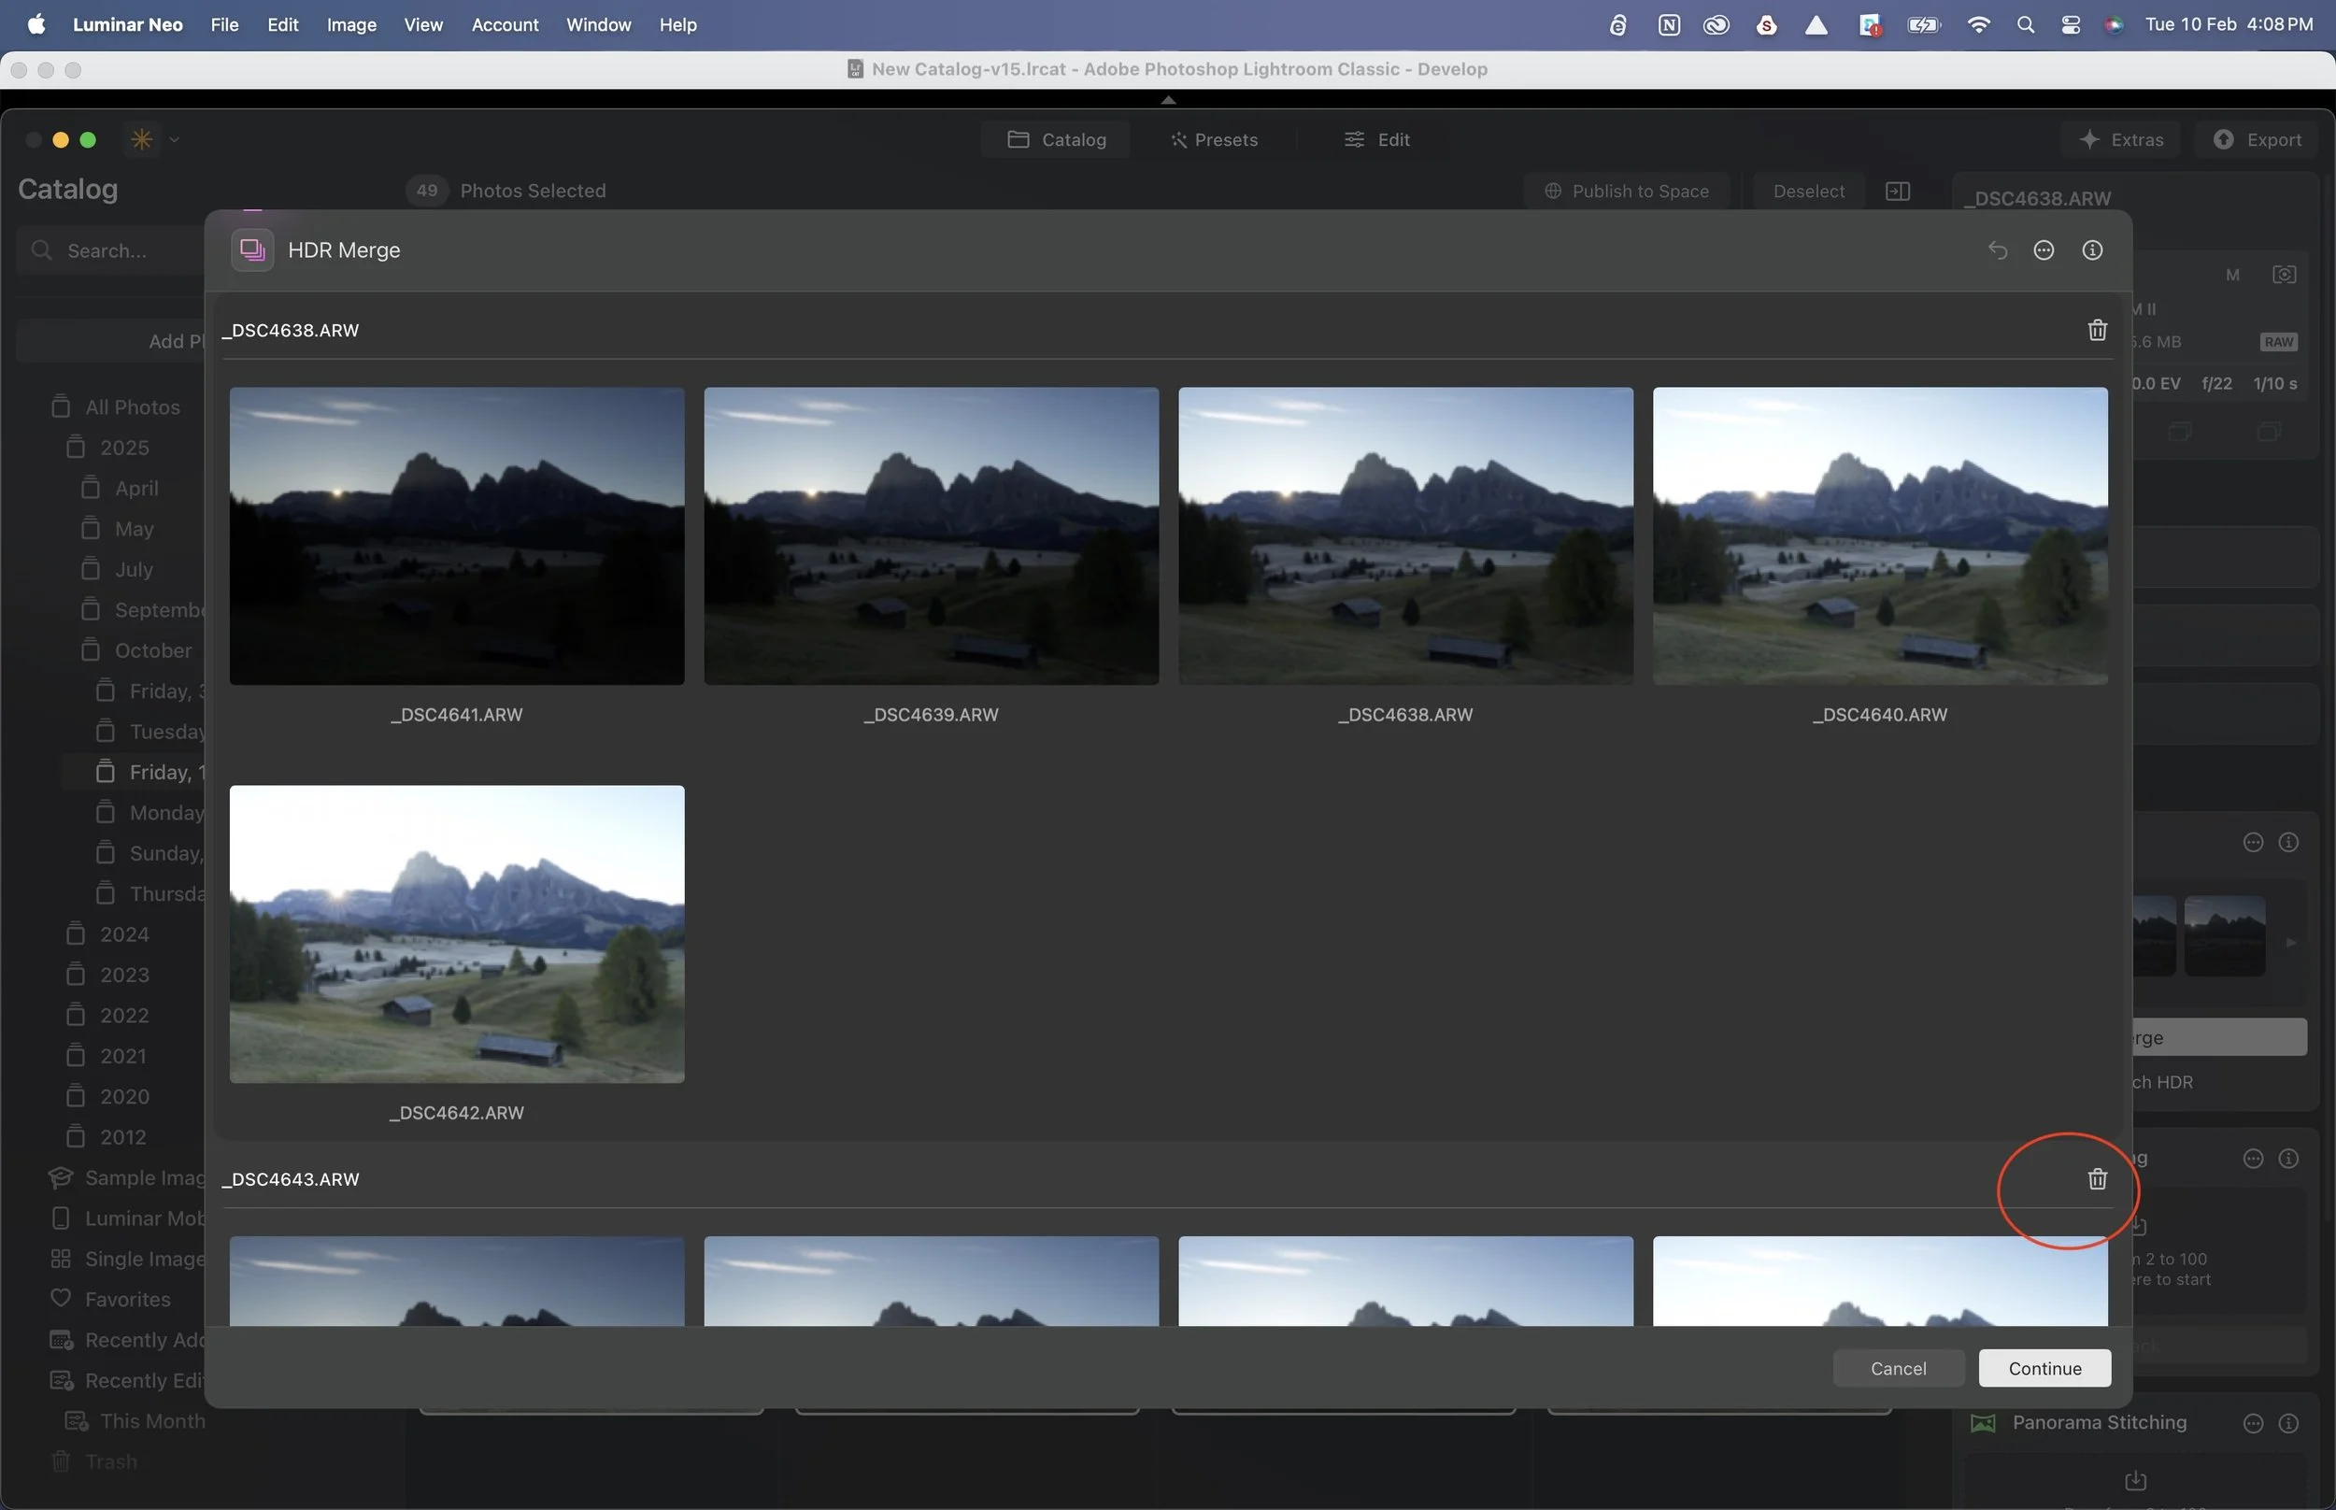Screen dimensions: 2336x1510
Task: Open Control Center from the menu bar
Action: click(x=2071, y=24)
